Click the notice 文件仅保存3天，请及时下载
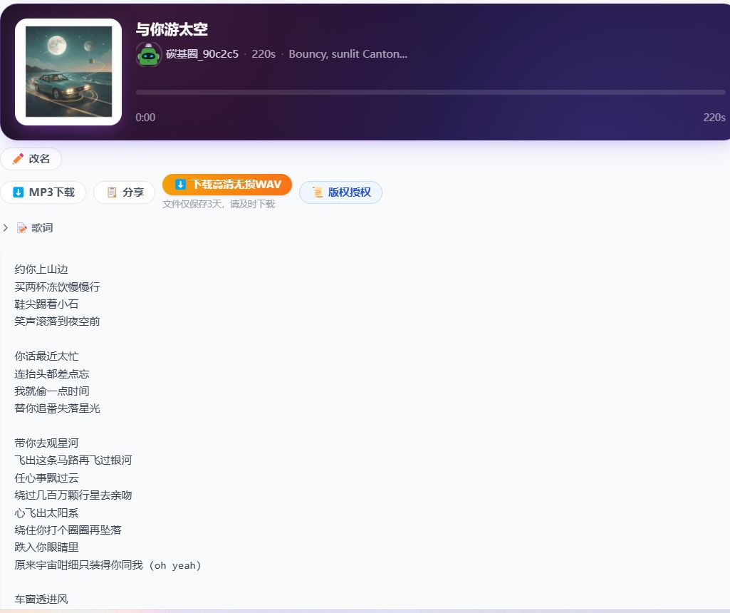 tap(219, 205)
